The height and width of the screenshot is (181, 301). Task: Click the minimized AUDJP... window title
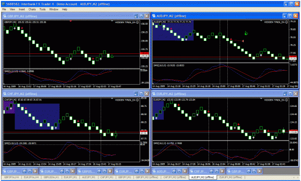[x=163, y=171]
